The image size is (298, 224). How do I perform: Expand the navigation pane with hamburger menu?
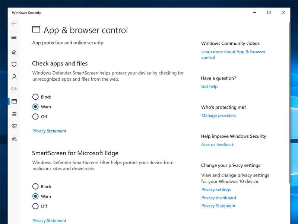tap(14, 37)
